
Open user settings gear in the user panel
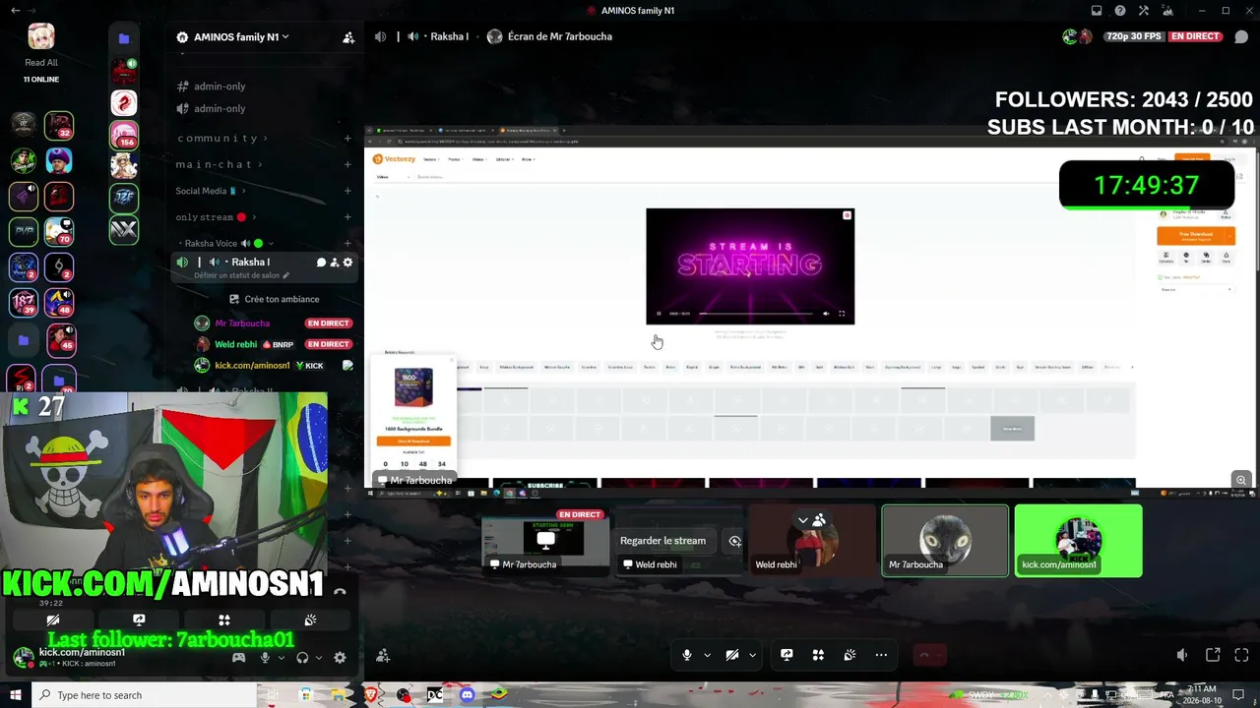pos(340,658)
